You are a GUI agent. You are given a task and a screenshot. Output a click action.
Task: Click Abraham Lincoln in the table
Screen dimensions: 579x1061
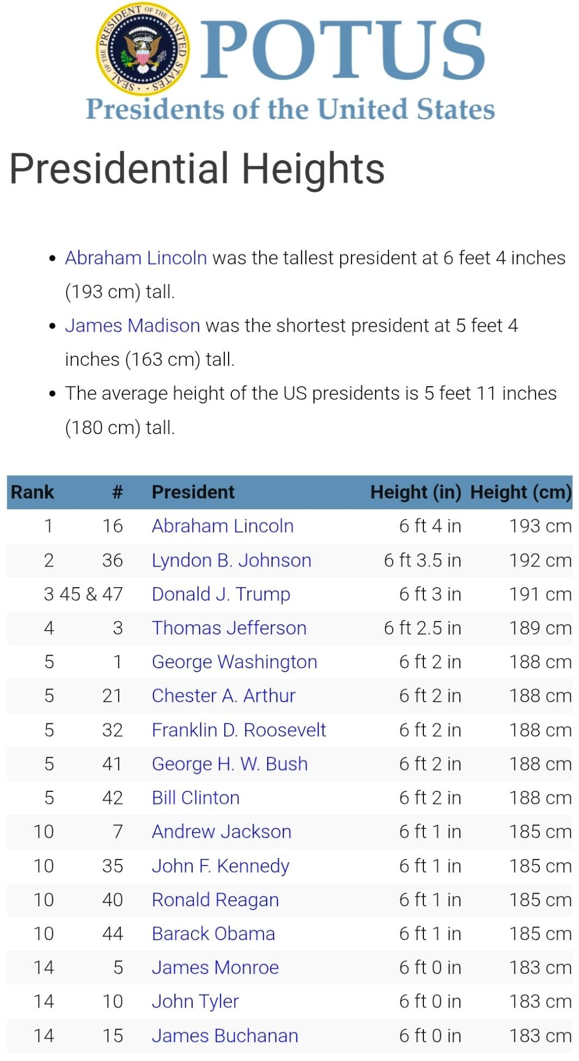point(223,526)
